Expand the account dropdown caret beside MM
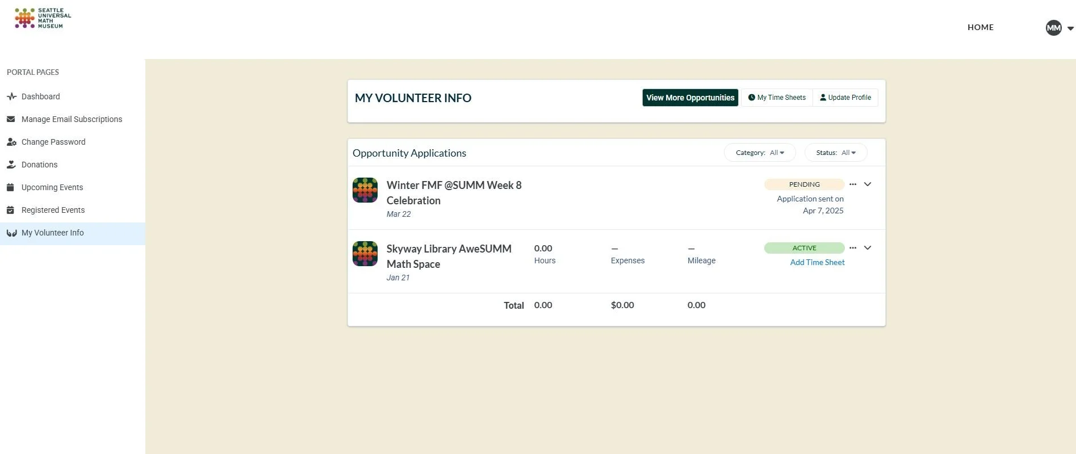This screenshot has width=1076, height=454. [x=1070, y=28]
